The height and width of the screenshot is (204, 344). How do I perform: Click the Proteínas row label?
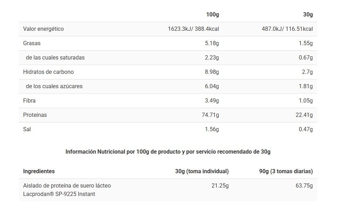(x=35, y=115)
